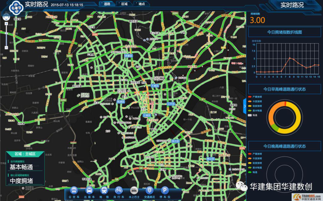Click the peak point on the congestion line chart
Viewport: 323px width, 201px height.
pyautogui.click(x=290, y=58)
